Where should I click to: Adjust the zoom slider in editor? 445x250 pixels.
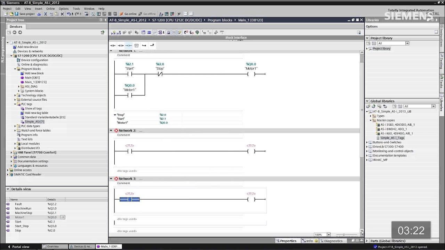[344, 235]
